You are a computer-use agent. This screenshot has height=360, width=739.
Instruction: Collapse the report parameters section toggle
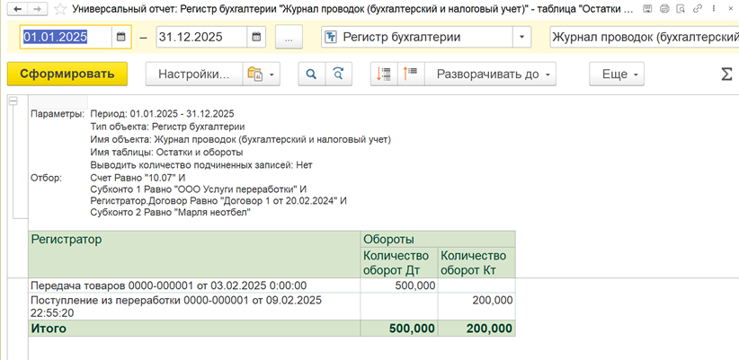tap(13, 101)
